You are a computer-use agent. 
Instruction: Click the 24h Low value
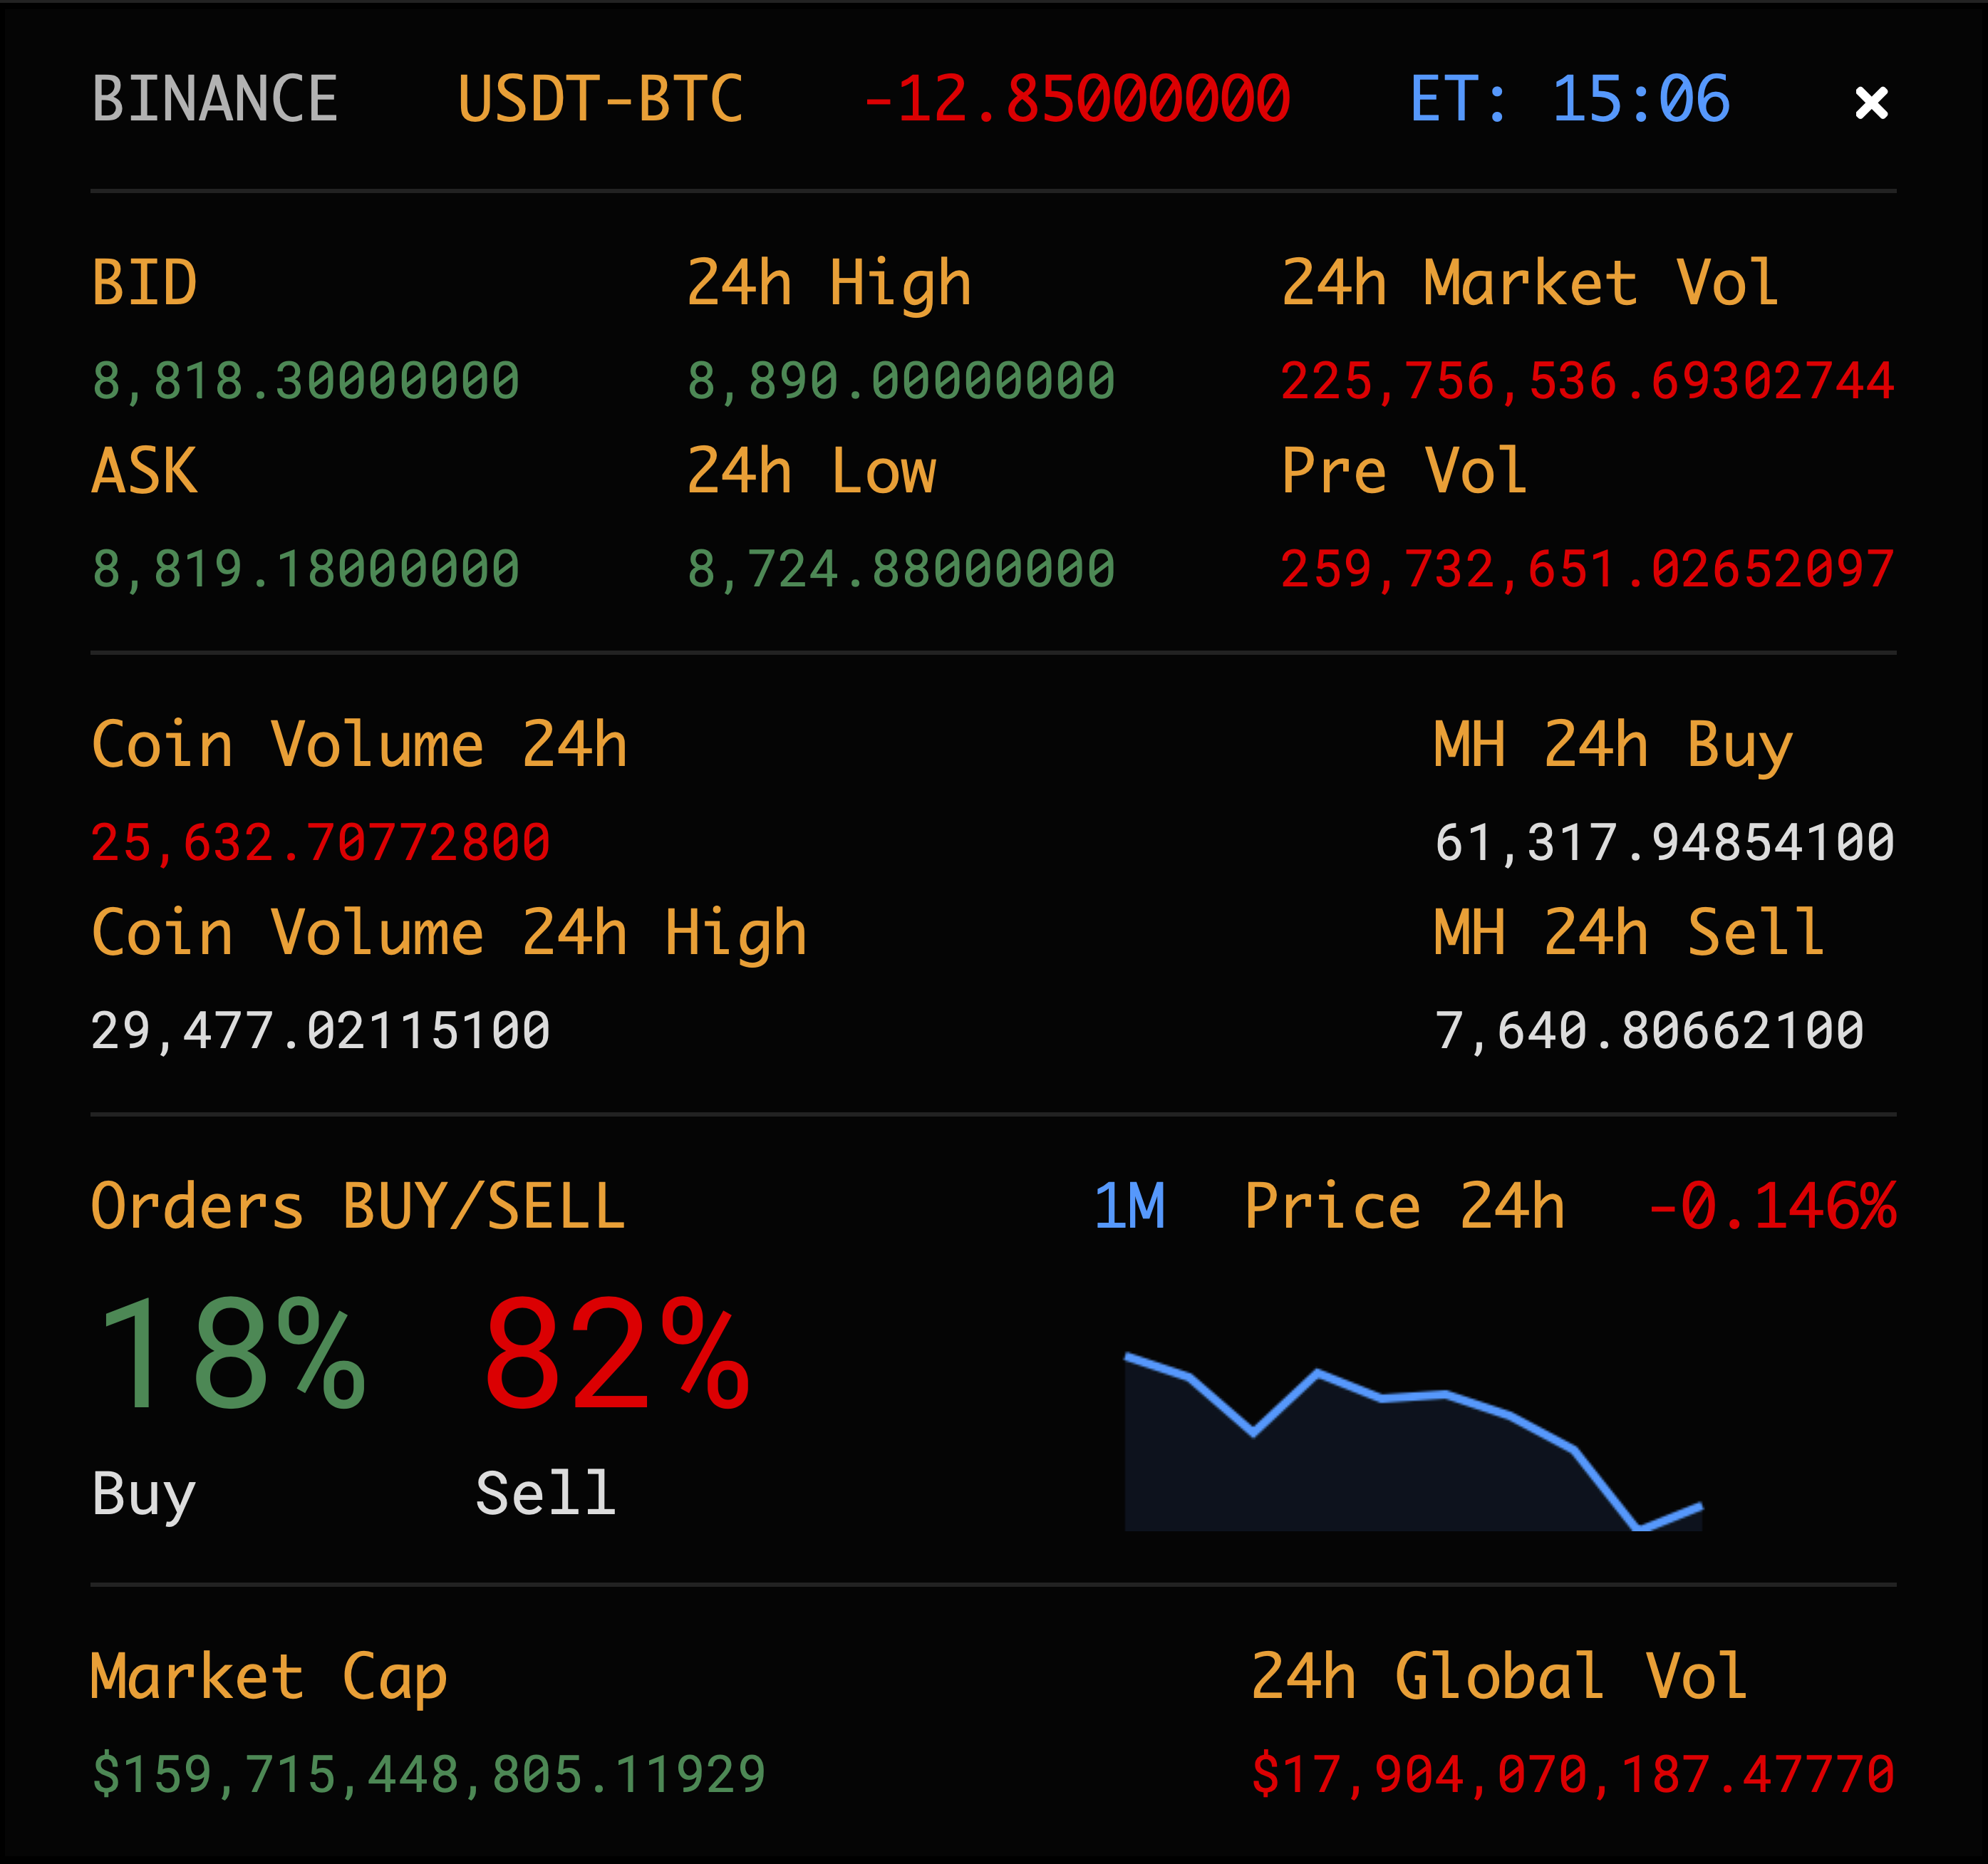901,569
